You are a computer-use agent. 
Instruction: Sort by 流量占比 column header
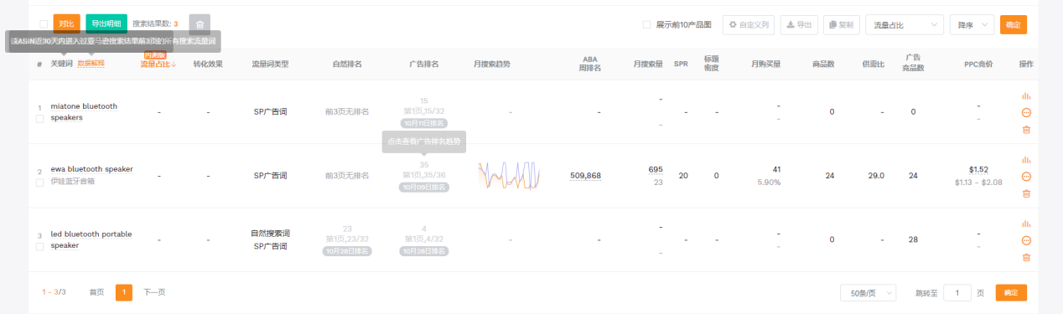click(x=158, y=64)
